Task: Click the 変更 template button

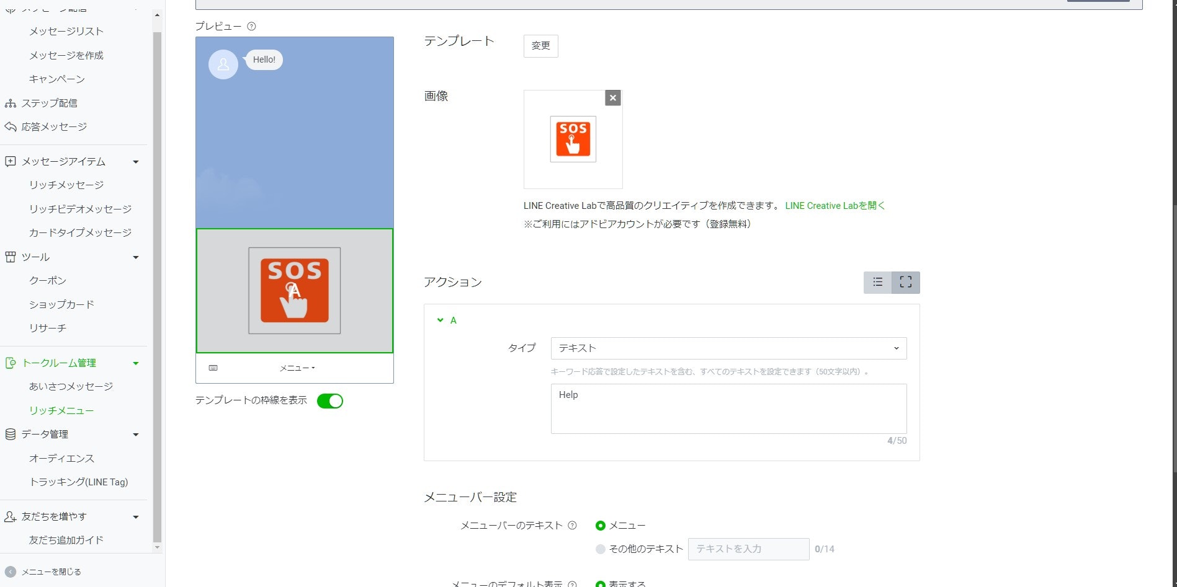Action: (540, 45)
